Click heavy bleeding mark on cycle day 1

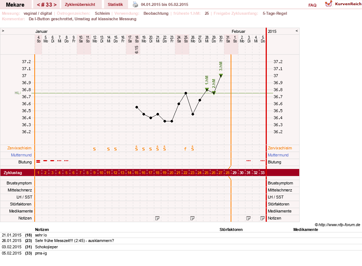pos(38,161)
